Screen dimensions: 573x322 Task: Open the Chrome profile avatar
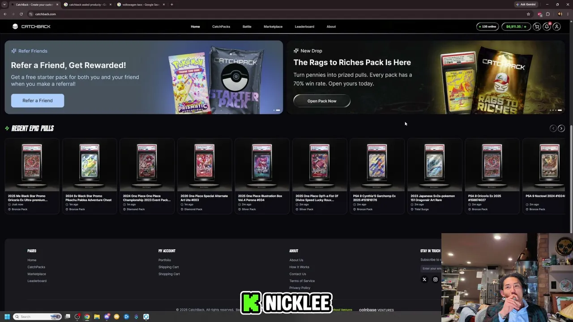click(560, 14)
